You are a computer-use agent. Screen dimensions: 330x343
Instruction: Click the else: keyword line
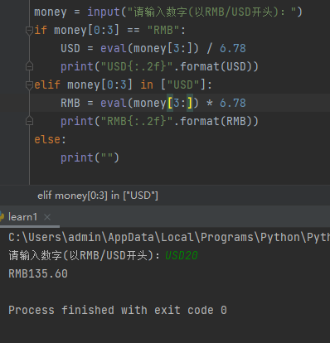point(50,139)
